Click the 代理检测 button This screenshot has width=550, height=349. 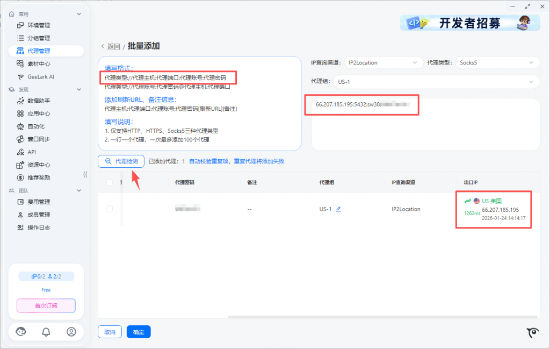click(x=121, y=161)
